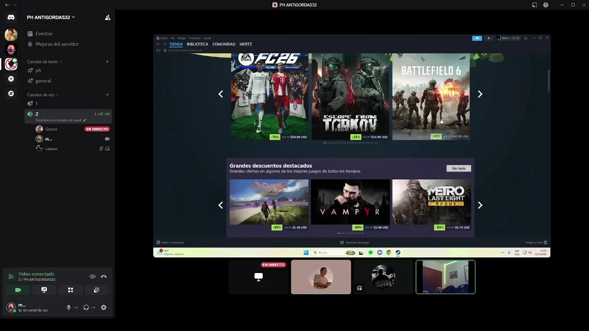
Task: Open Steam MERTZ profile tab
Action: click(246, 44)
